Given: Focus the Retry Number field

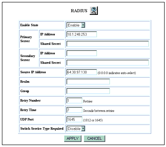Looking at the screenshot, I should pos(74,101).
